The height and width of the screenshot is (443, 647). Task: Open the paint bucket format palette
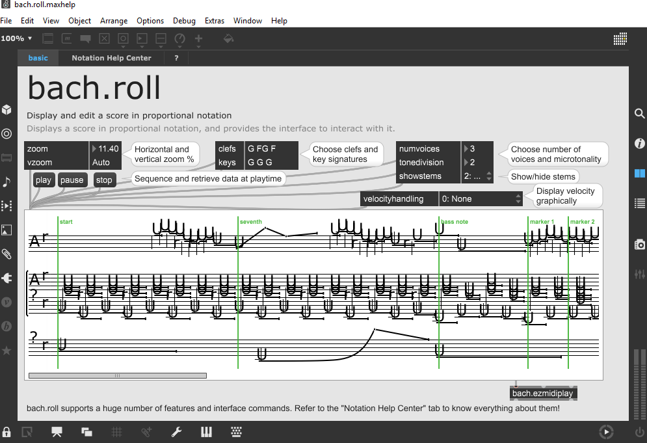click(228, 38)
